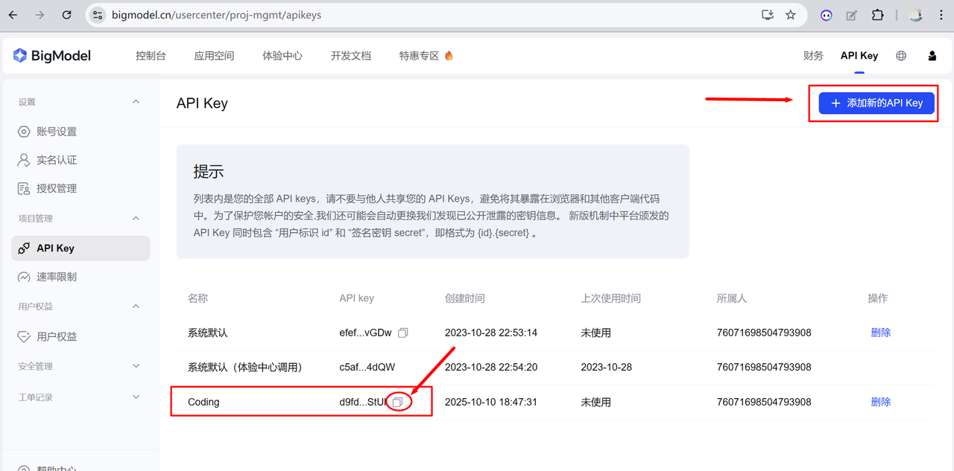Click the key text c5af...4dQW
The height and width of the screenshot is (471, 954).
(367, 367)
